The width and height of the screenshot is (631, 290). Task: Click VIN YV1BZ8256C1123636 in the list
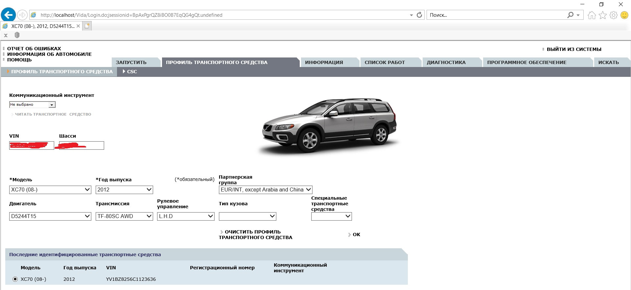click(131, 279)
